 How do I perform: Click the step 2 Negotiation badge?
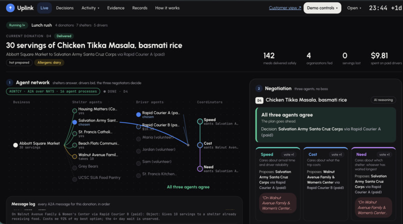pos(258,88)
